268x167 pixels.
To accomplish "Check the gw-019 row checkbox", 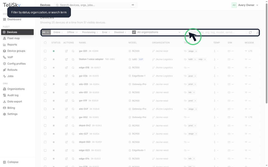I will pos(45,101).
